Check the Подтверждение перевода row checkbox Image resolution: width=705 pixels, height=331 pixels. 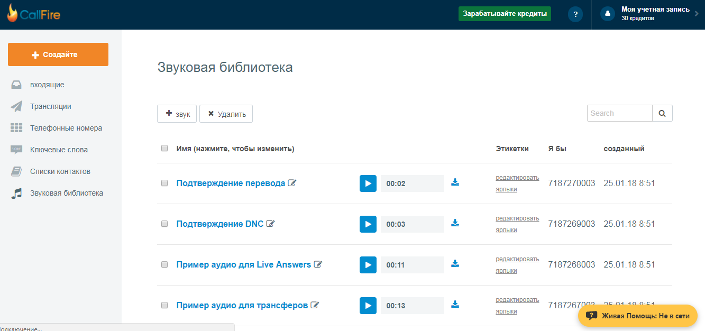pos(164,183)
